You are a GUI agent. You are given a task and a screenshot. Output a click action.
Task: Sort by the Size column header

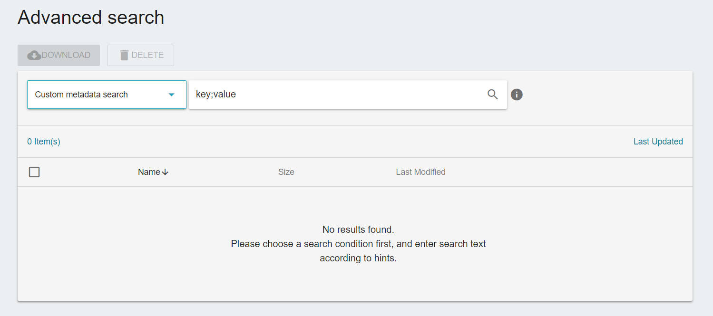[286, 172]
